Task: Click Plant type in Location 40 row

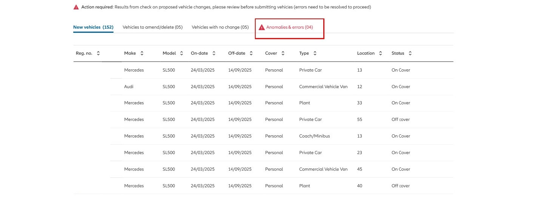Action: click(304, 186)
